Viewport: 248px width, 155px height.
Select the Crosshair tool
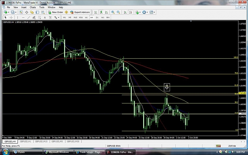coord(11,17)
